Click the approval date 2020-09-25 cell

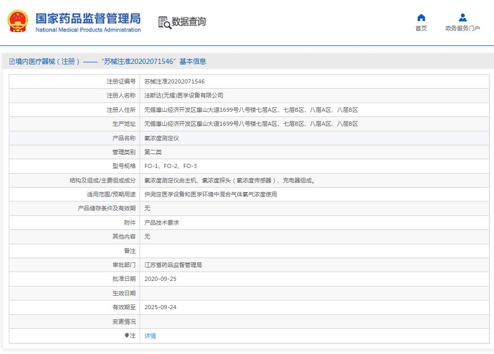(x=160, y=279)
